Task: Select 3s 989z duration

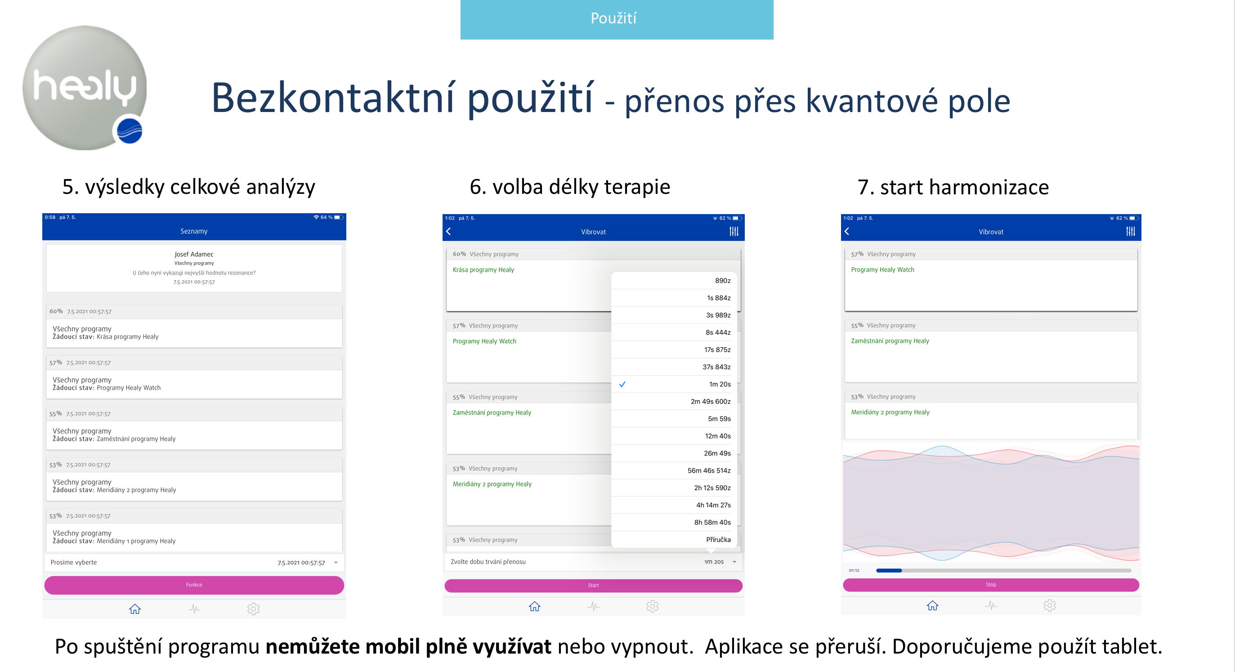Action: click(x=674, y=315)
